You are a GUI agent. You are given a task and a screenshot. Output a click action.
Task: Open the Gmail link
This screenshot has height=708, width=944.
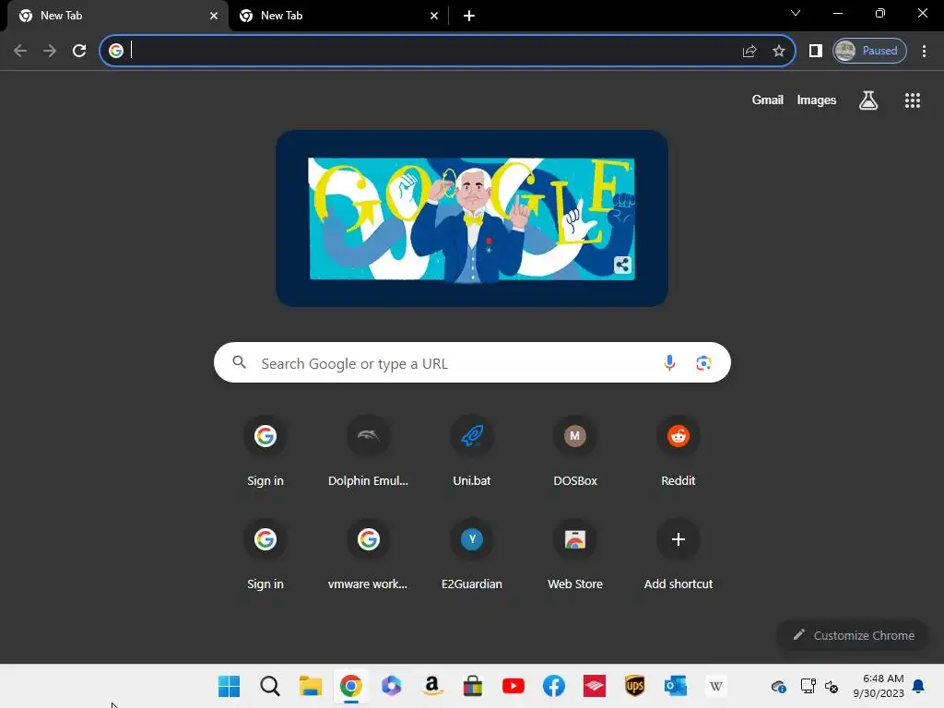coord(767,100)
